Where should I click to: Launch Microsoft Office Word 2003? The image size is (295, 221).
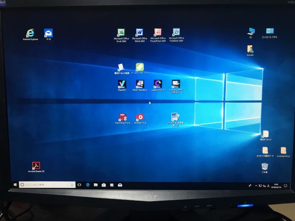click(x=139, y=32)
